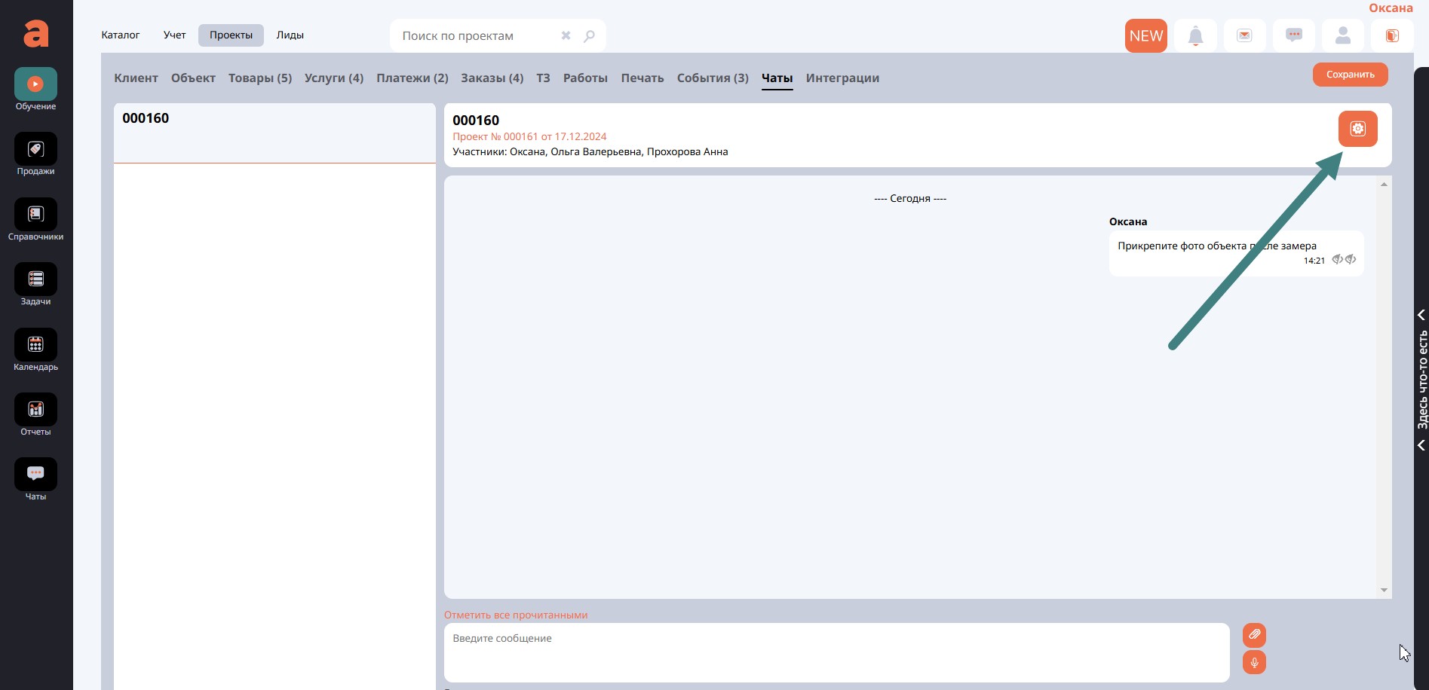The height and width of the screenshot is (690, 1429).
Task: Open the Обучение section in sidebar
Action: click(35, 84)
